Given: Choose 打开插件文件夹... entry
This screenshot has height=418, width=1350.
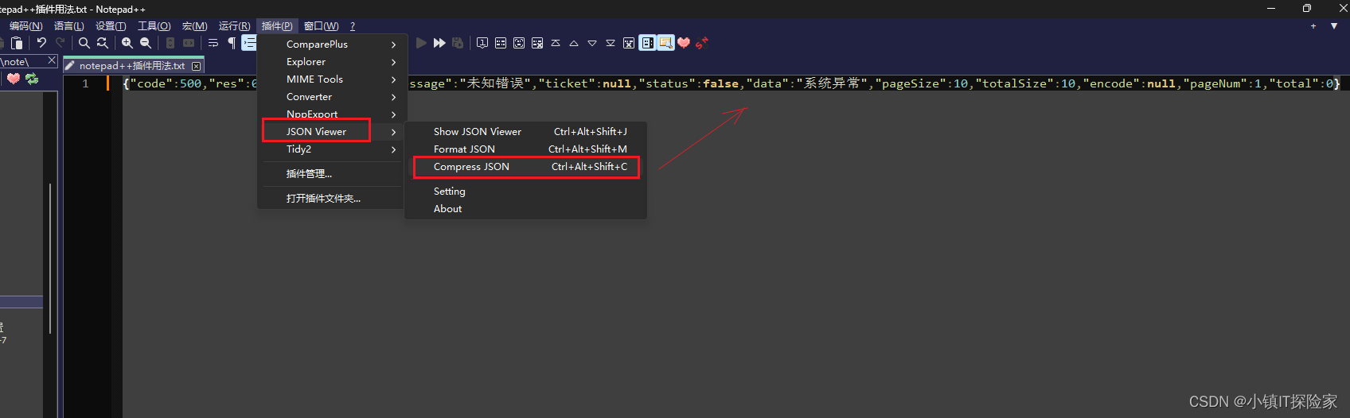Looking at the screenshot, I should point(333,199).
